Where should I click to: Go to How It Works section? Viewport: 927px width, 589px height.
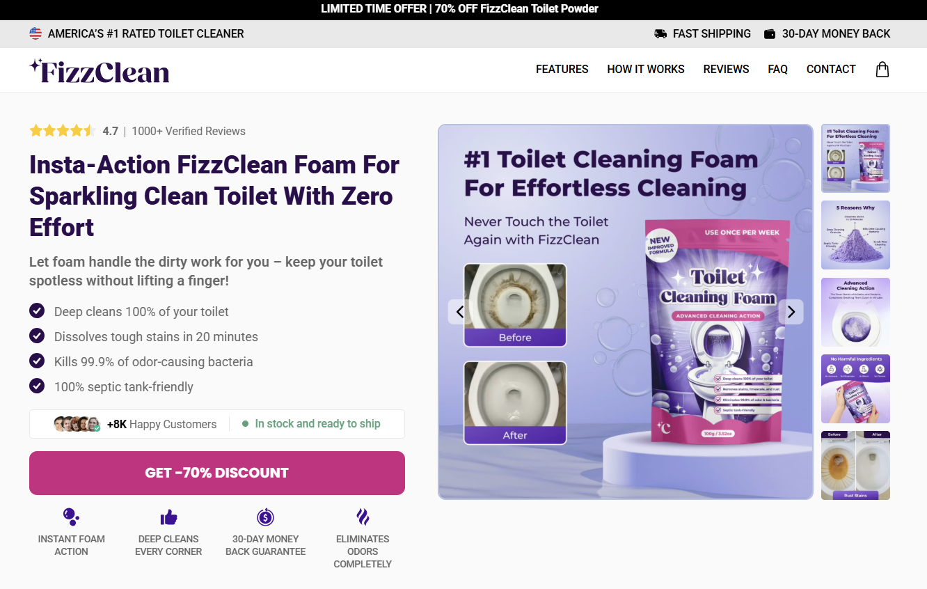pos(645,69)
